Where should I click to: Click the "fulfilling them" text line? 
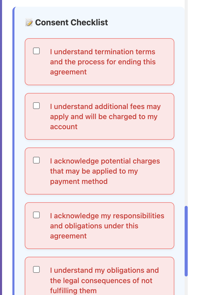click(73, 291)
